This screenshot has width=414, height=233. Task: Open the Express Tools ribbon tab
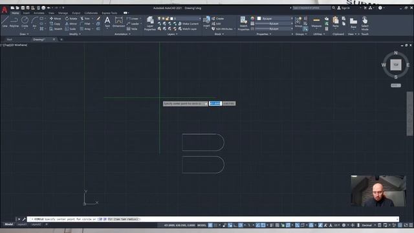coord(109,13)
